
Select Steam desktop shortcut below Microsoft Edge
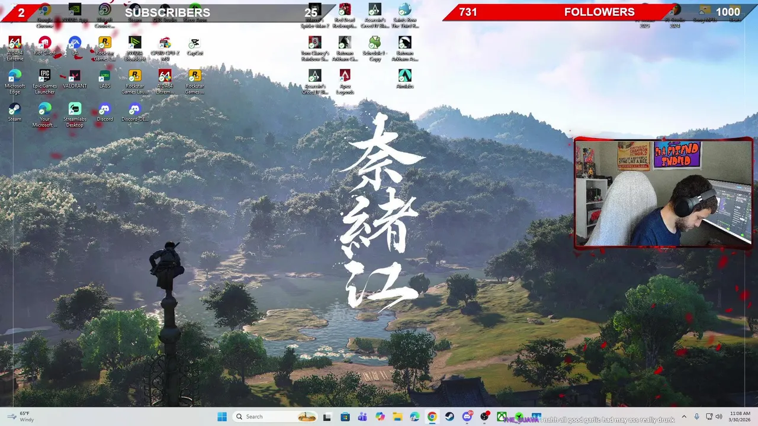[x=15, y=112]
